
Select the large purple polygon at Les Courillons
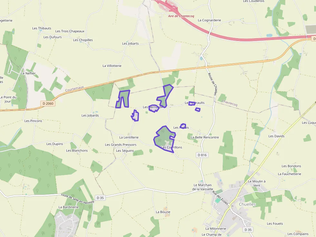pos(164,139)
